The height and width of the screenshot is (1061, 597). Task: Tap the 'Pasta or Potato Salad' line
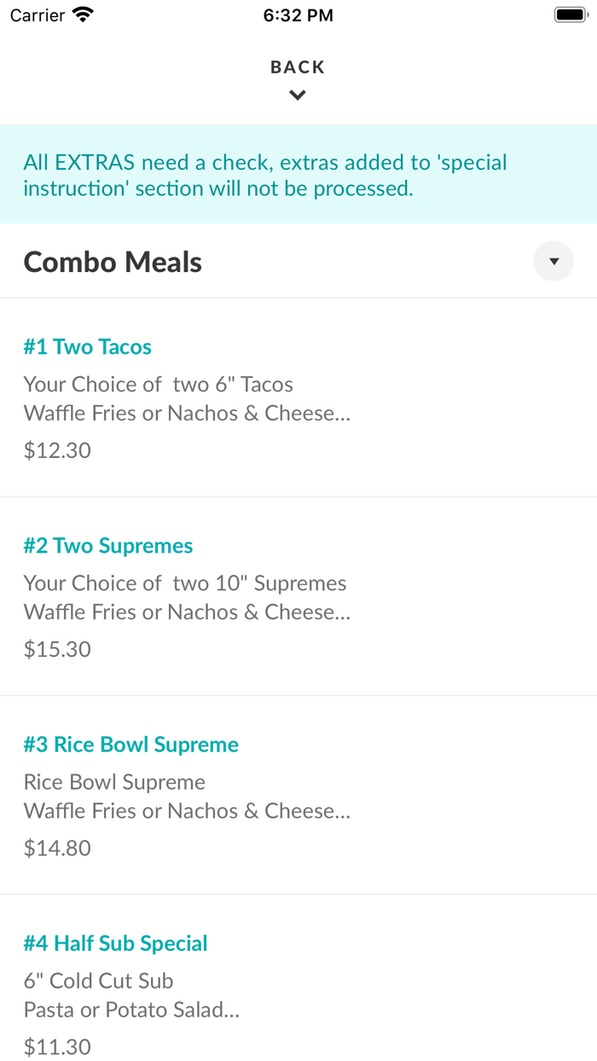(x=131, y=1010)
